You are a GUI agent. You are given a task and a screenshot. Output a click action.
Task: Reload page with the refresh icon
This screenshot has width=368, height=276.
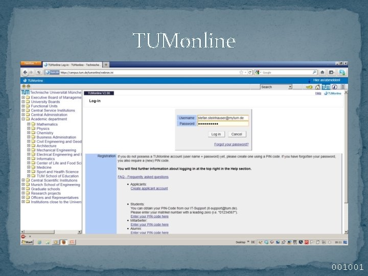tap(250, 73)
